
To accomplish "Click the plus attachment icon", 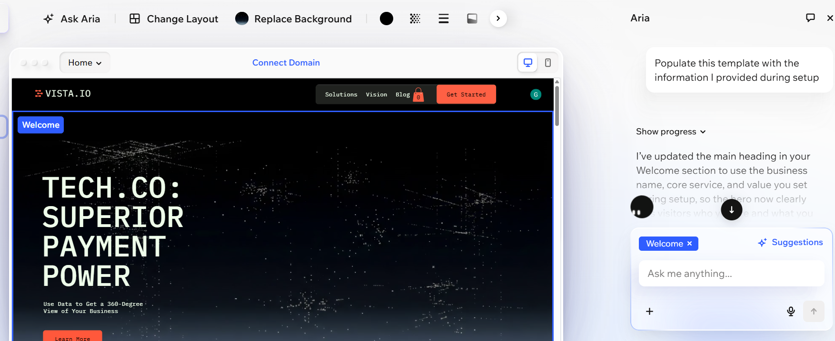I will click(x=649, y=312).
